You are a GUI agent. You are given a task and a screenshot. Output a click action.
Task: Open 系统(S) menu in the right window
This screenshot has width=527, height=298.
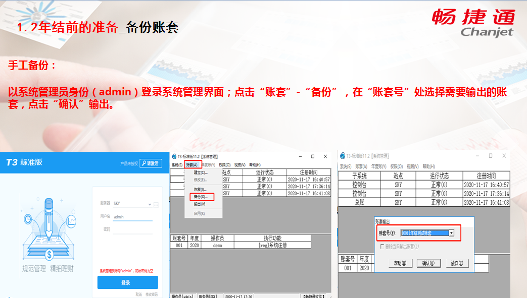point(346,166)
